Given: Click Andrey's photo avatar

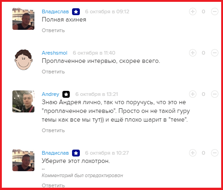Looking at the screenshot, I should (x=23, y=101).
